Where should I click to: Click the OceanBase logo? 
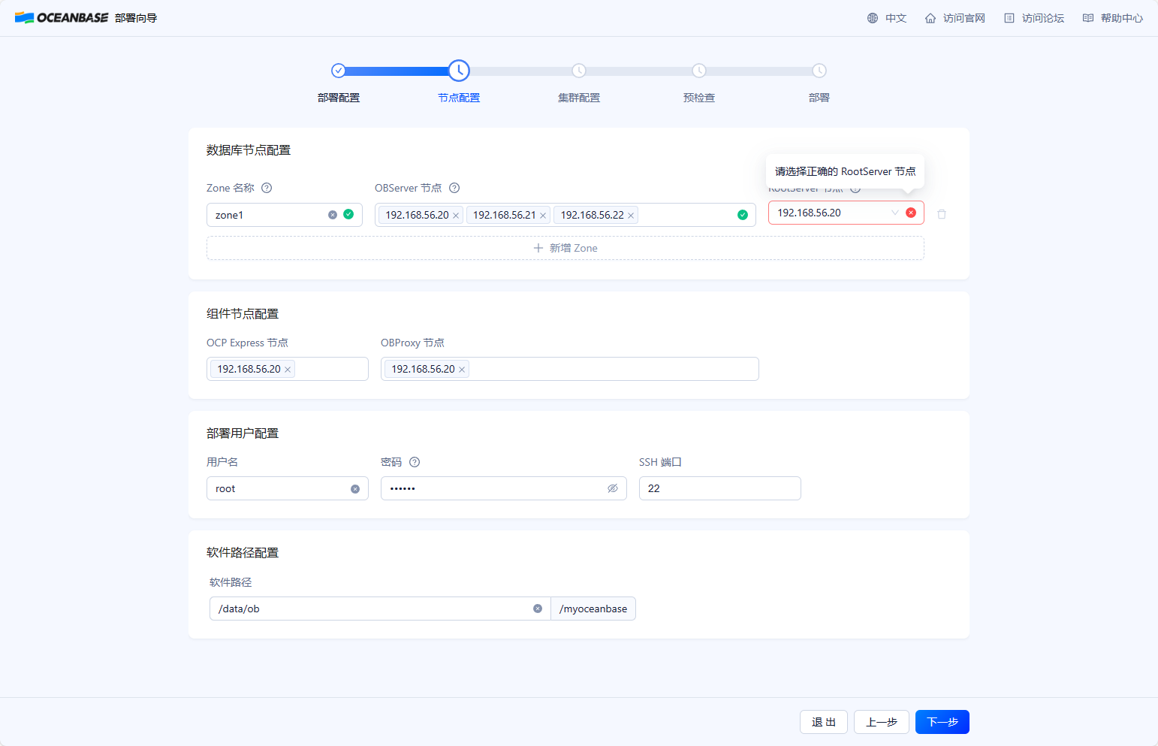point(62,17)
